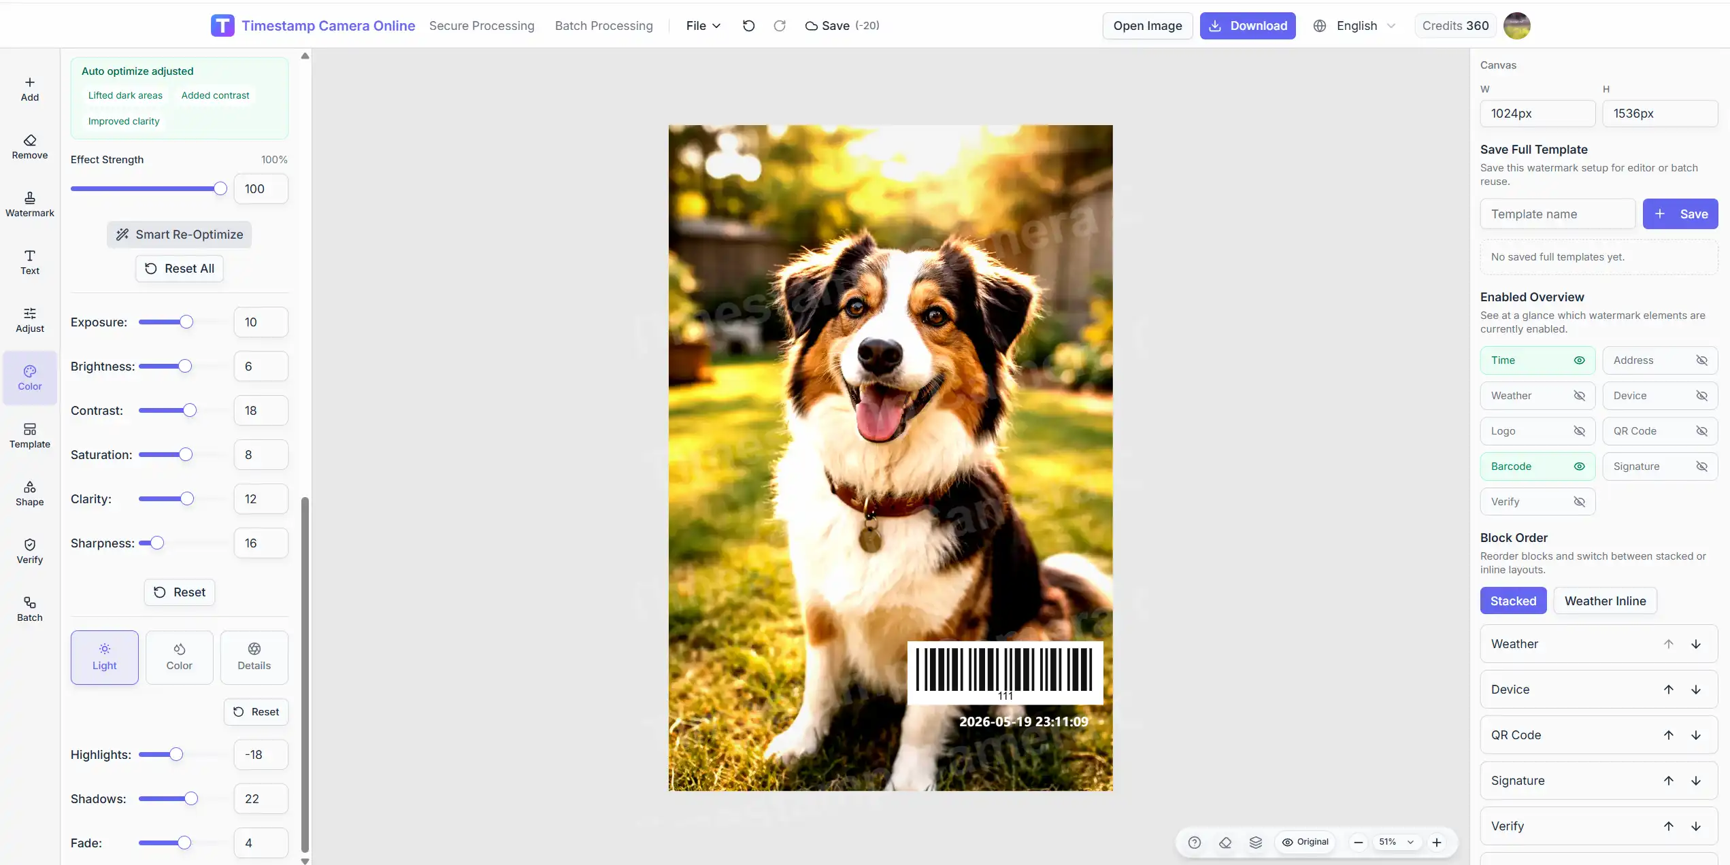The width and height of the screenshot is (1730, 865).
Task: Open the help question-mark icon
Action: coord(1195,843)
